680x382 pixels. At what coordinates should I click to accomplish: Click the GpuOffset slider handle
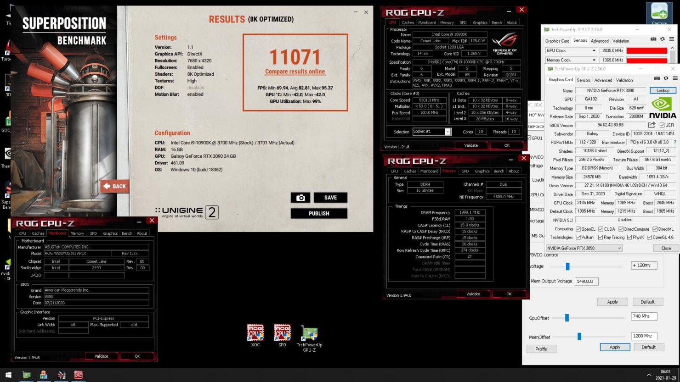click(567, 318)
